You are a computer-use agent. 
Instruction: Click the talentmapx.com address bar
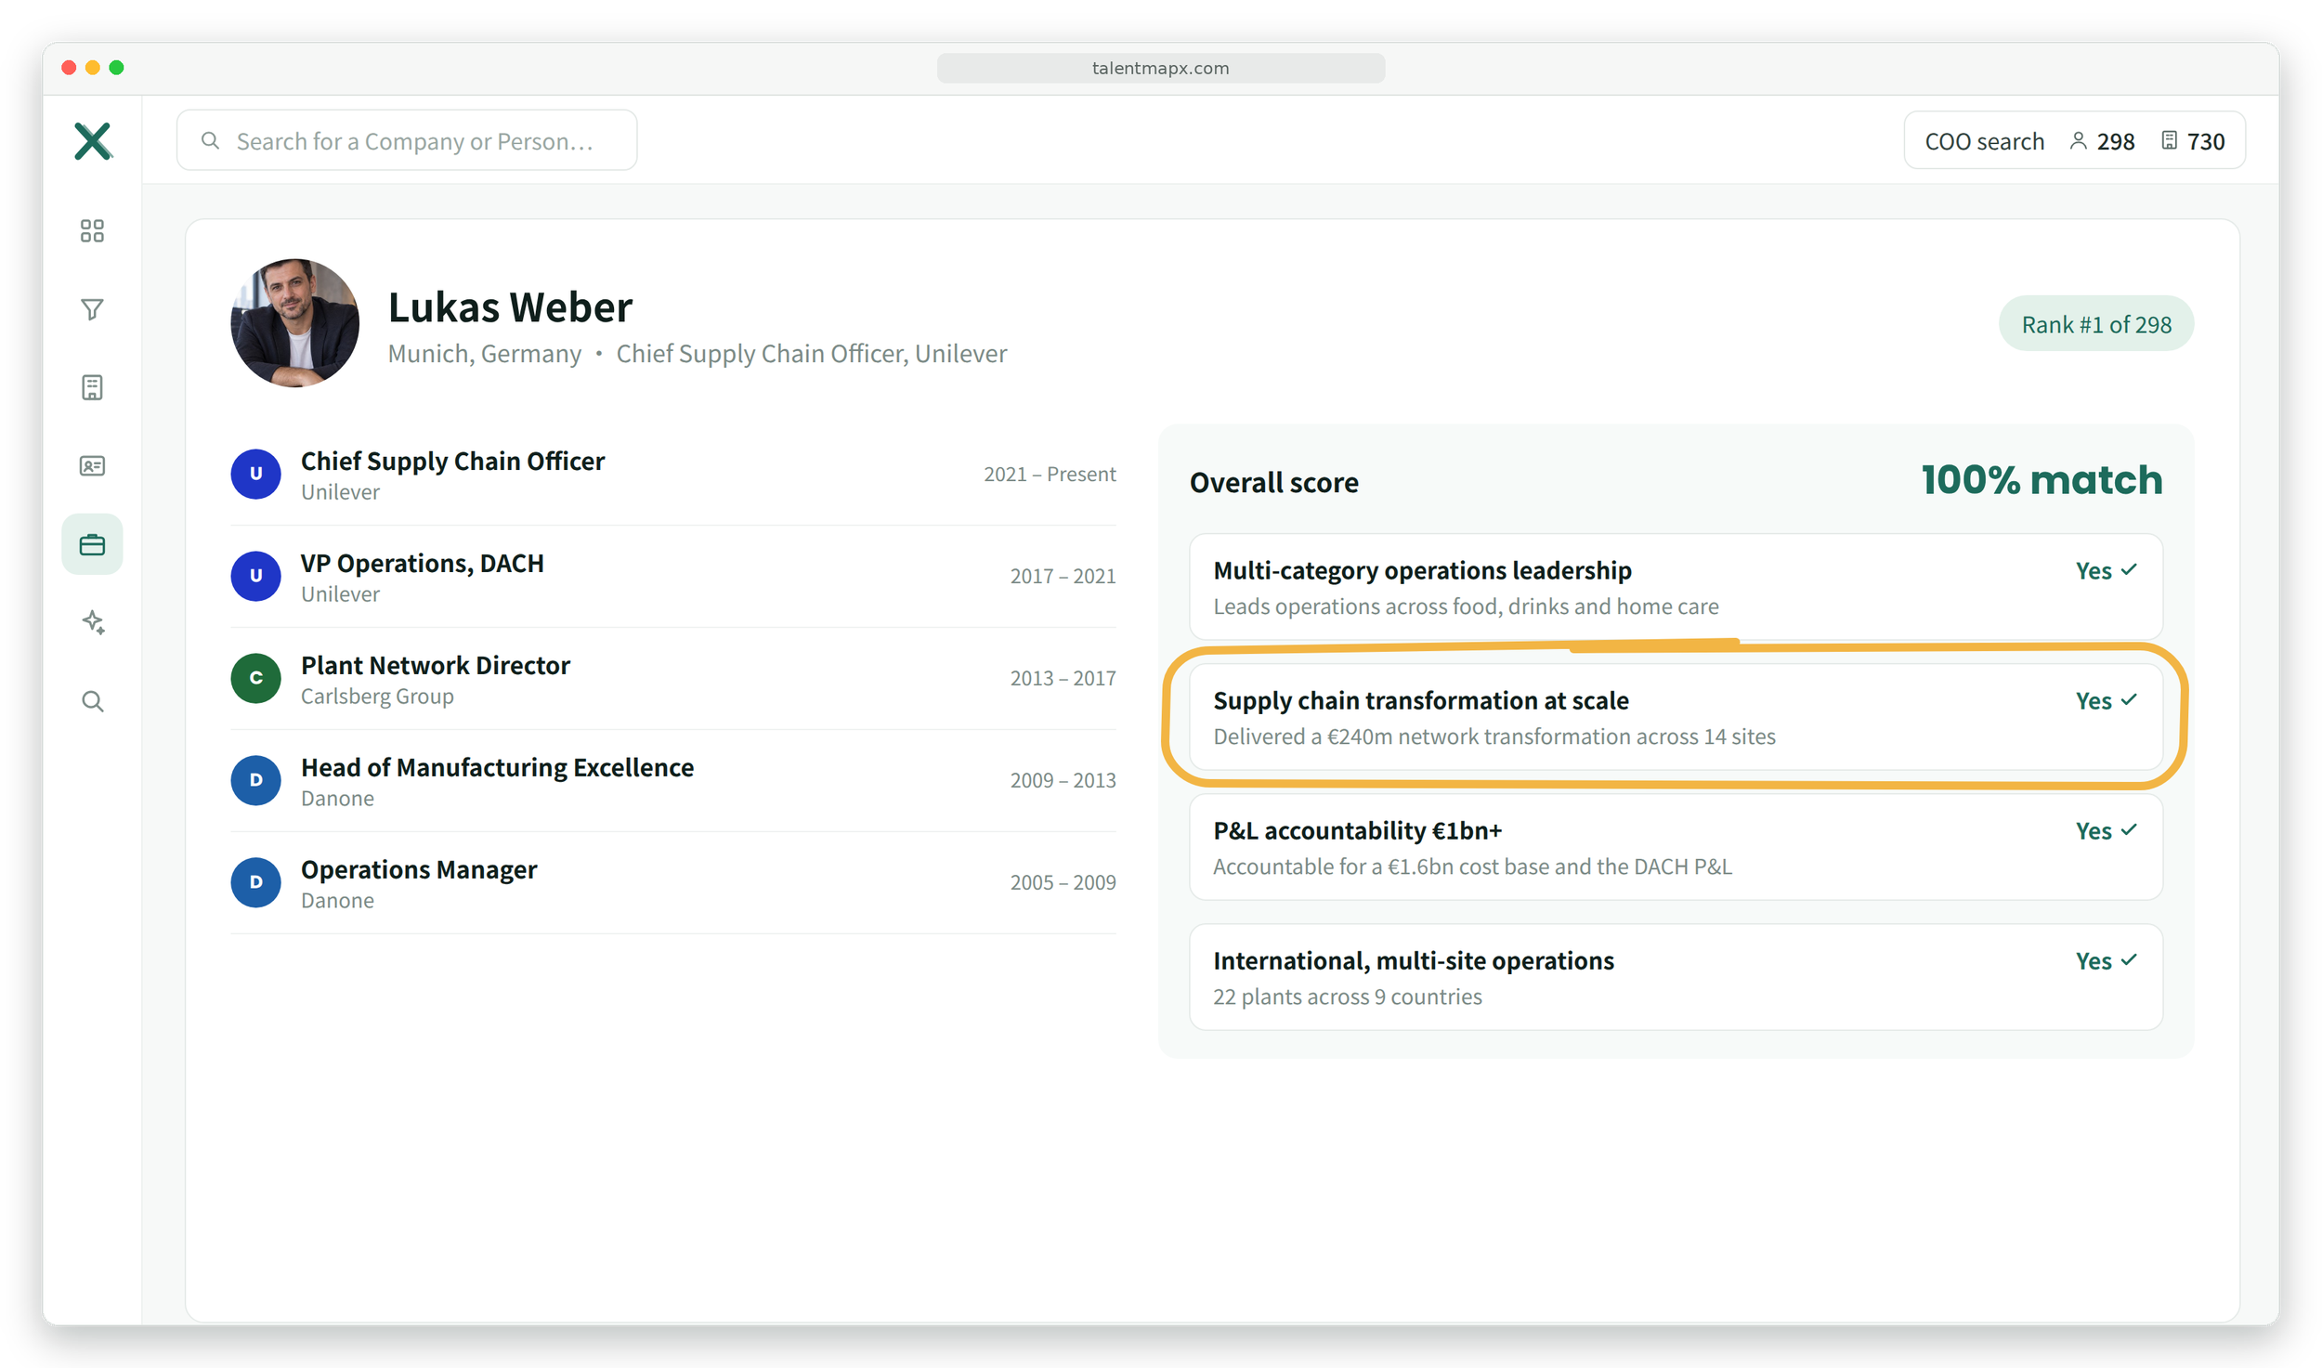point(1160,68)
